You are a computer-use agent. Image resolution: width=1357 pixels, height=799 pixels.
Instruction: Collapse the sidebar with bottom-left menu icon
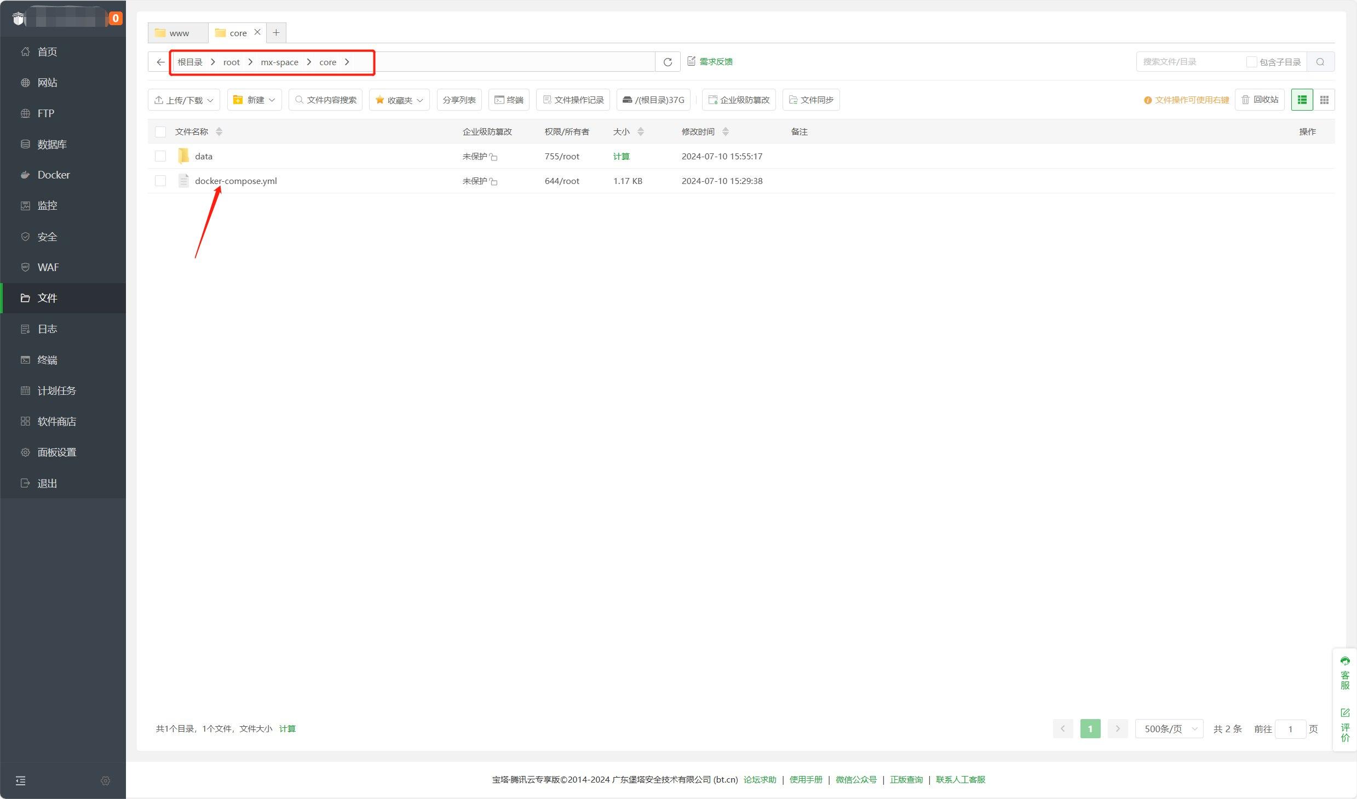tap(21, 780)
